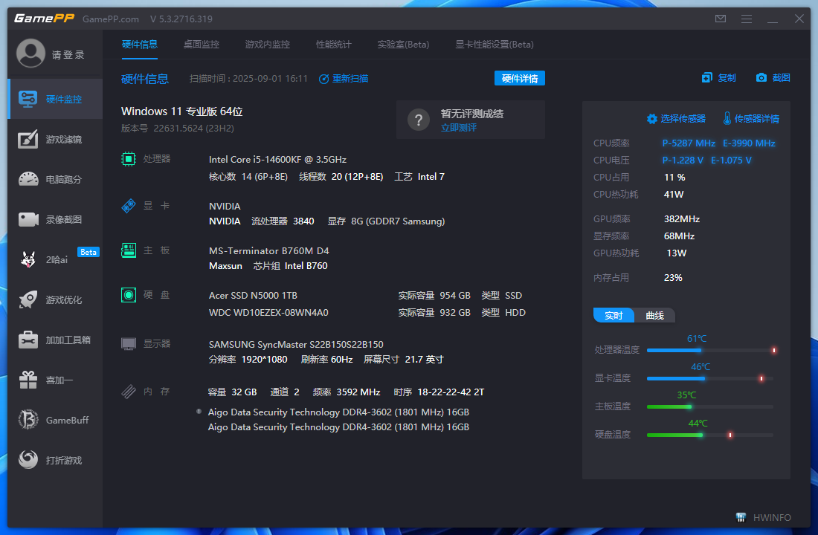Click the 请登录 login text
The image size is (818, 535).
click(x=68, y=55)
